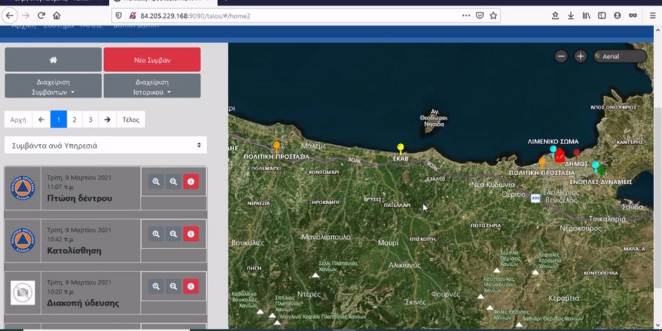Click the red marker cluster near ΔΗΜΟΣ
Viewport: 662px width, 331px height.
(560, 155)
